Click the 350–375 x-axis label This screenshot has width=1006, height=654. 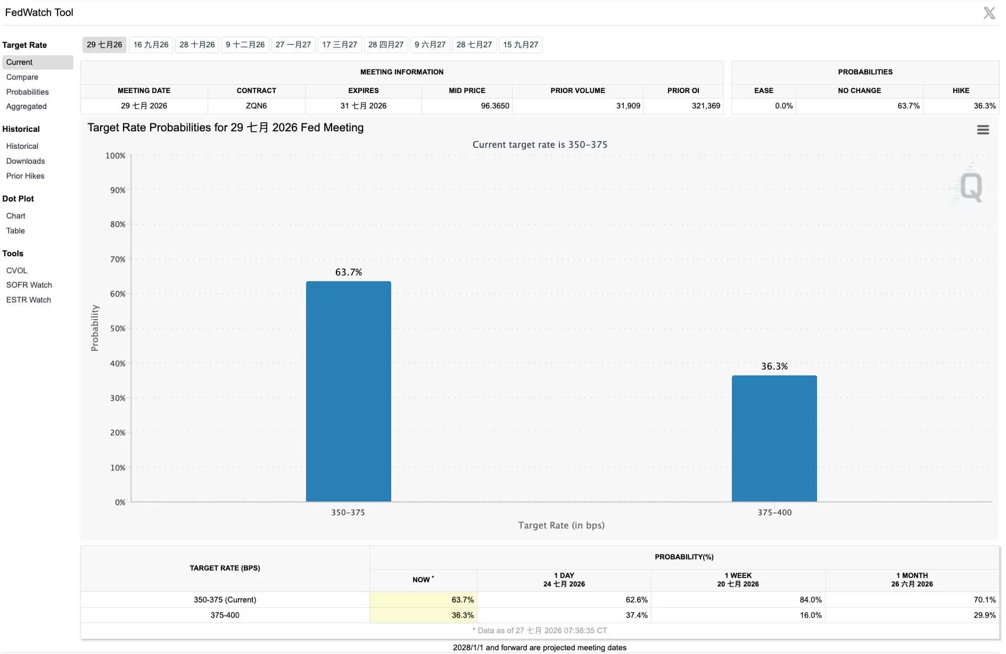[348, 513]
